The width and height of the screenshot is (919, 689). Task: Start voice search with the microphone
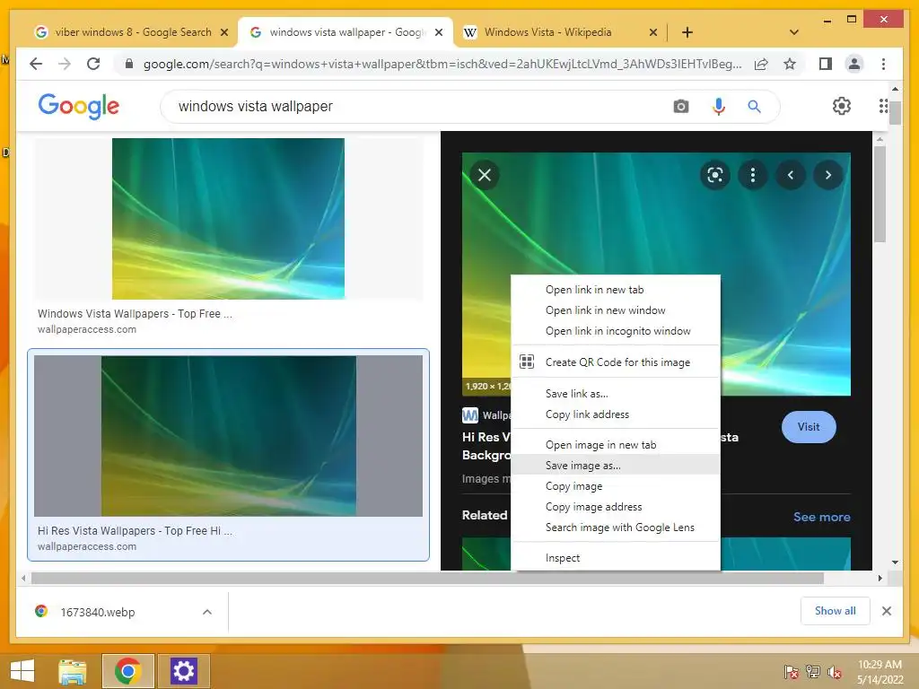click(x=719, y=107)
